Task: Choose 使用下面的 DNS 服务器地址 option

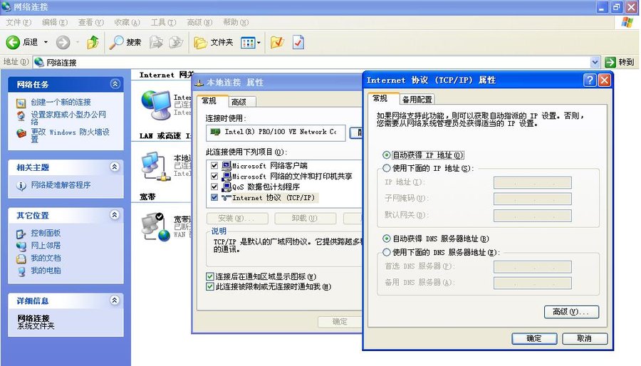Action: 387,253
